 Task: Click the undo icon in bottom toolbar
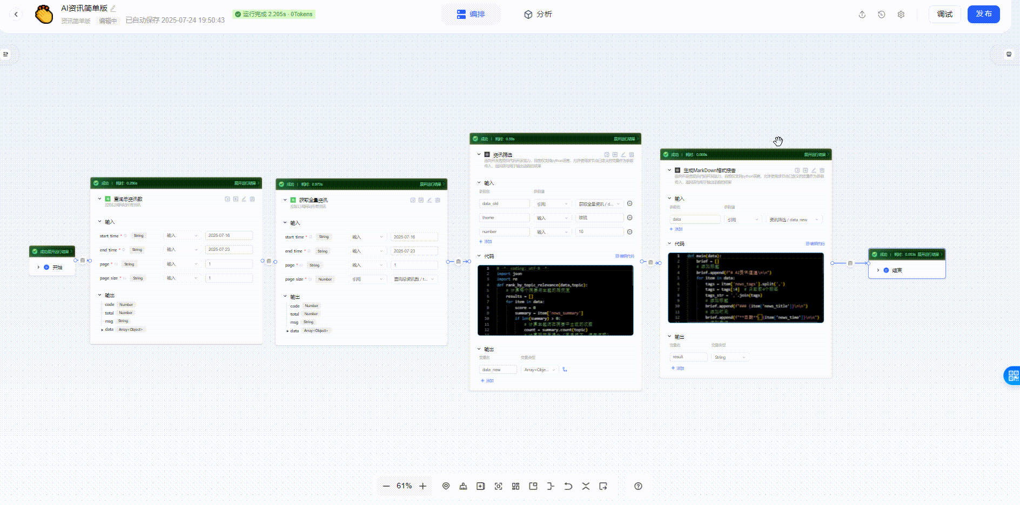568,486
